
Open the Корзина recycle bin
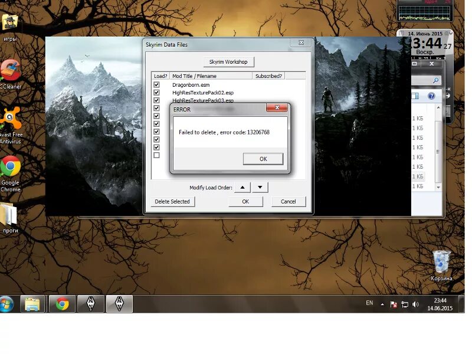(x=441, y=265)
